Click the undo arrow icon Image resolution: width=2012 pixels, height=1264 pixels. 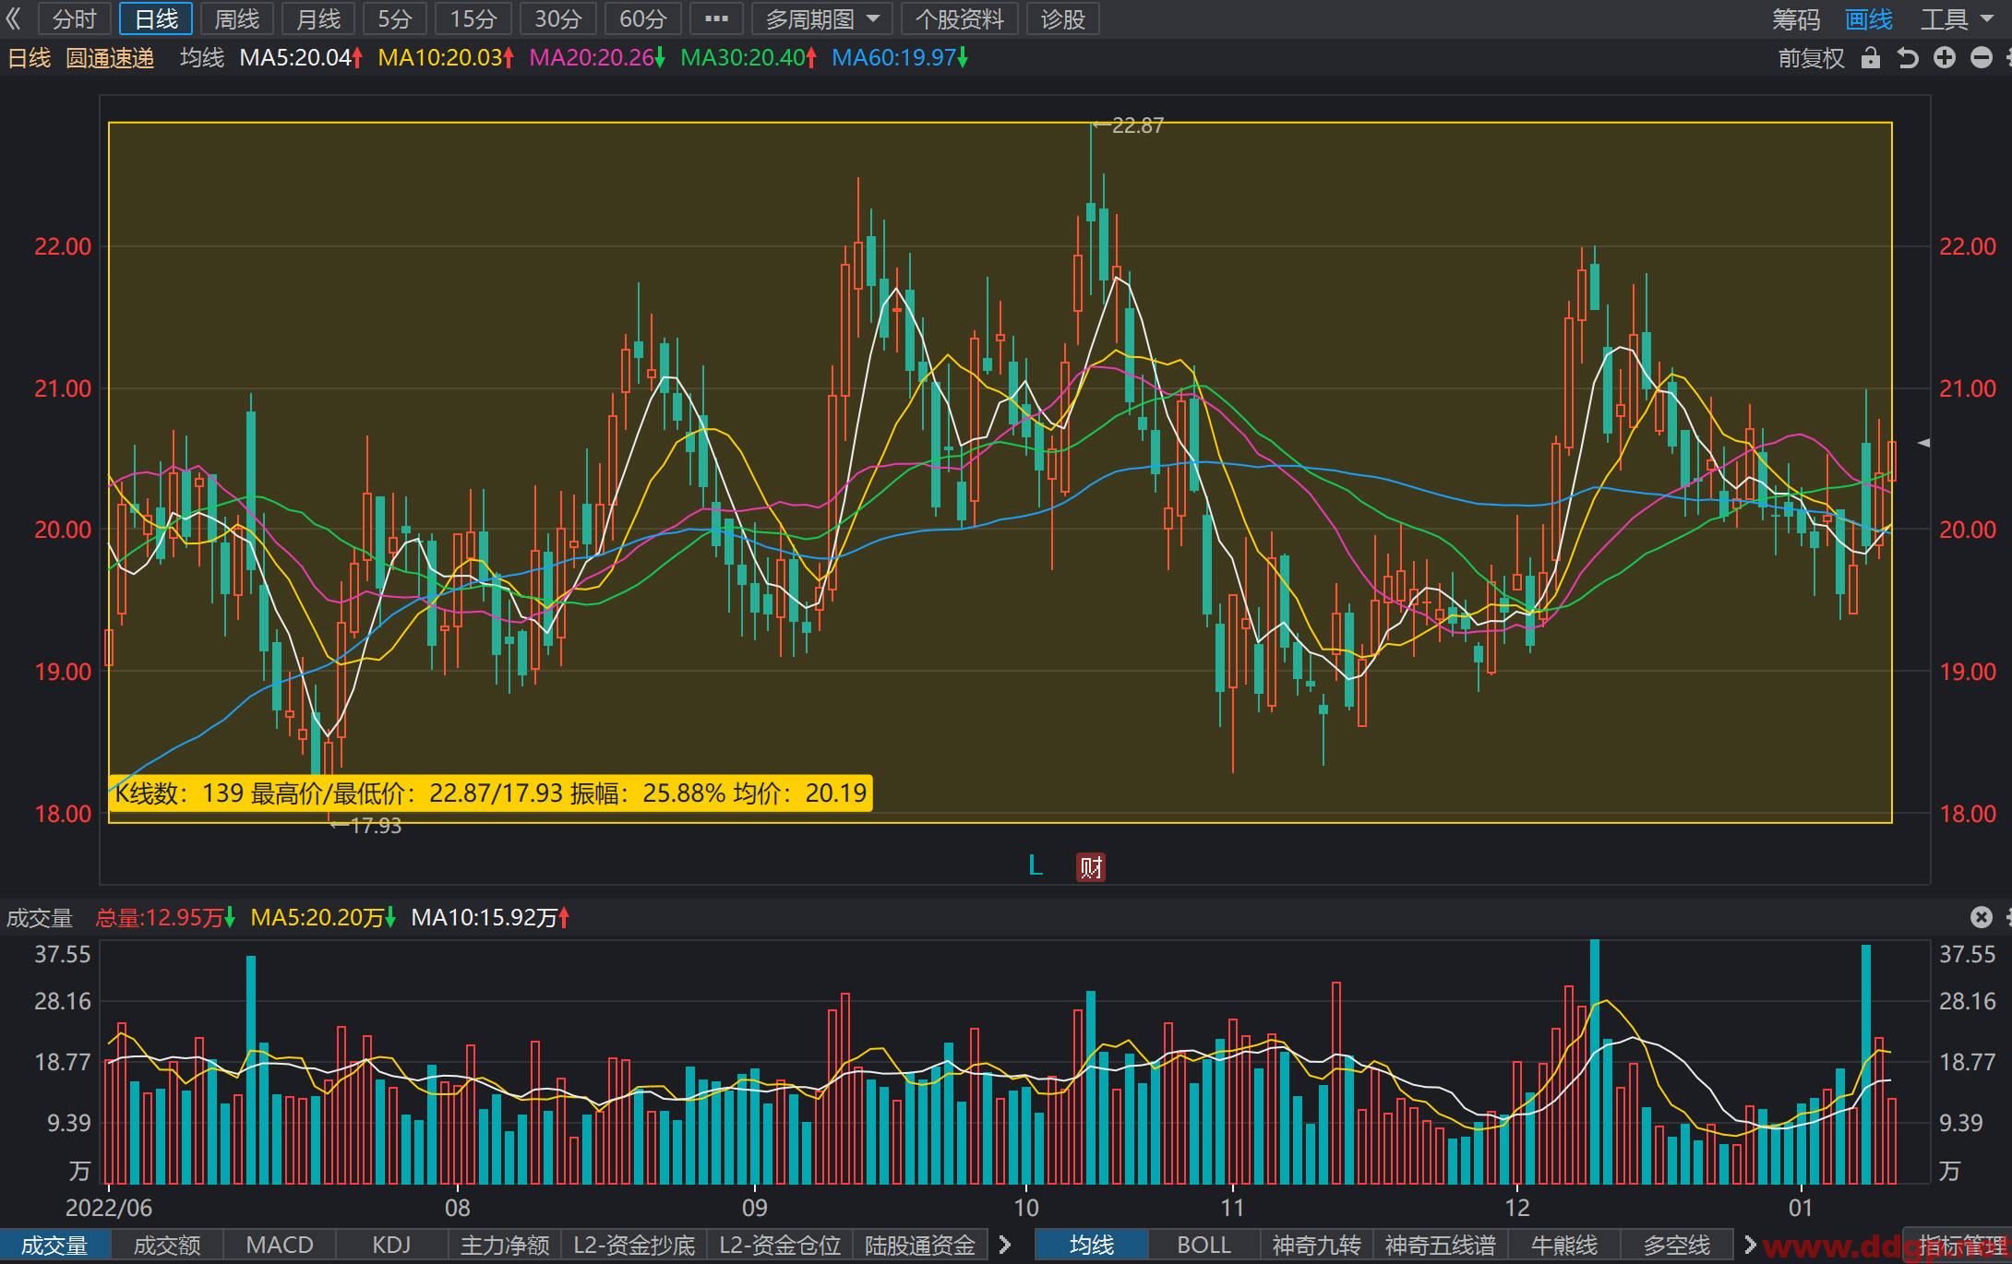point(1908,58)
